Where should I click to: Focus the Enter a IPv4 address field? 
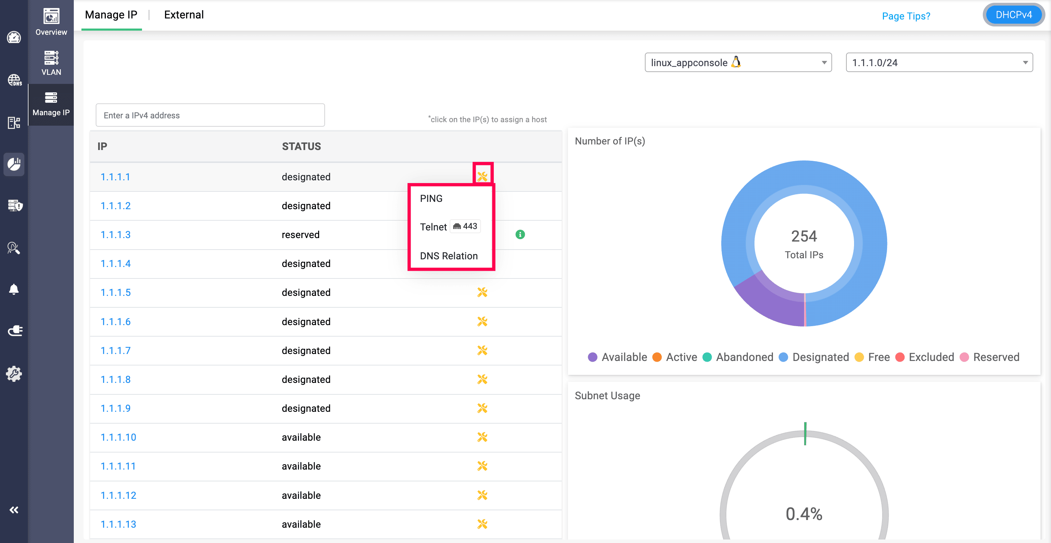click(210, 116)
